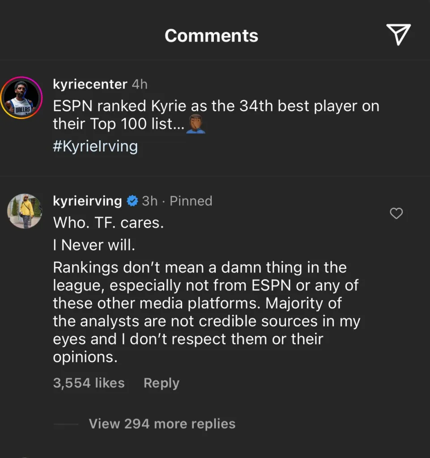Tap the blue verified badge beside kyrieirving
Screen dimensions: 430x458
click(x=132, y=201)
